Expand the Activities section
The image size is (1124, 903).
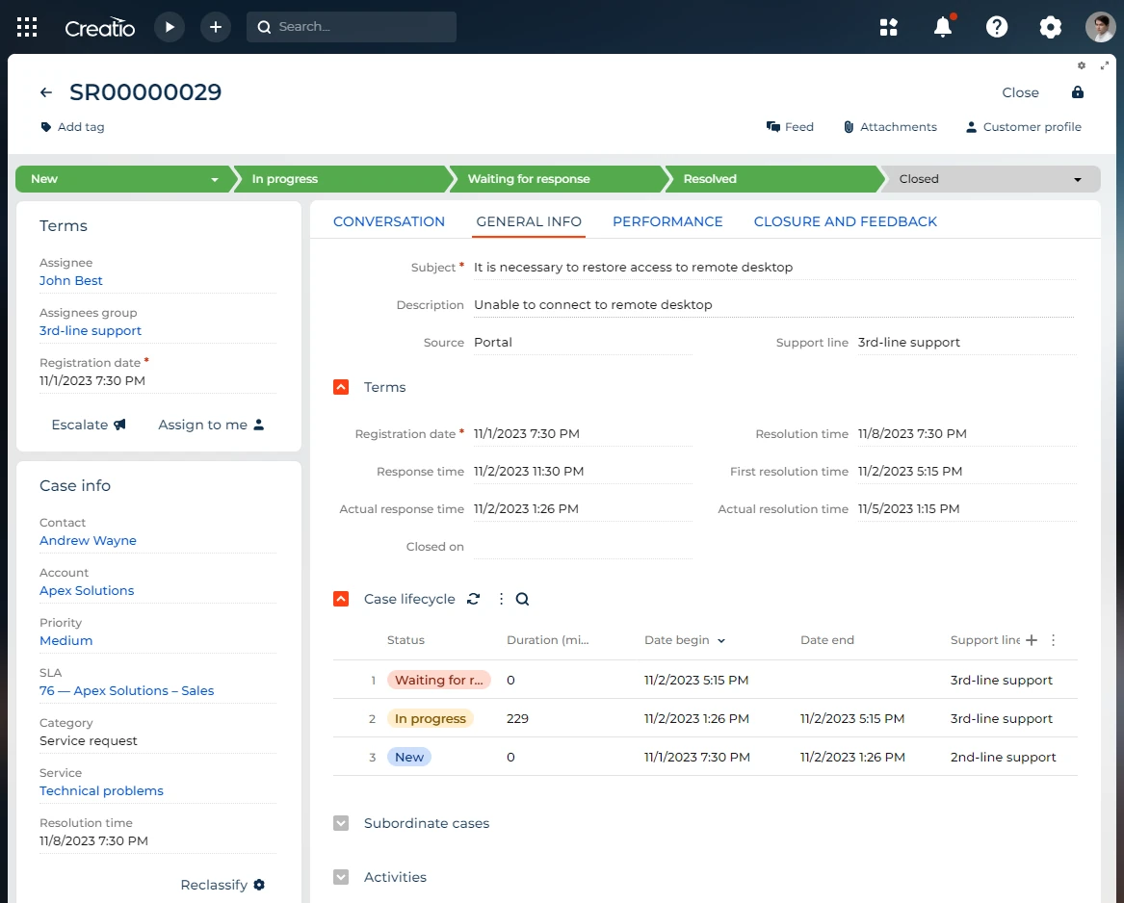tap(340, 877)
